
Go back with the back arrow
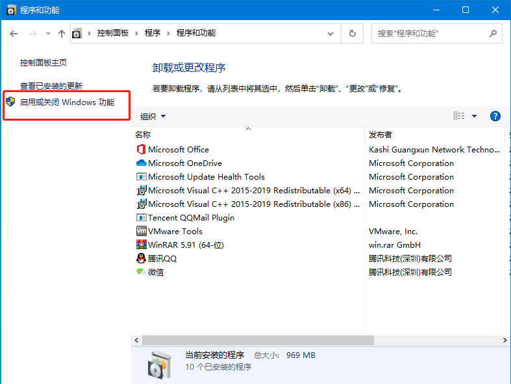[x=14, y=34]
